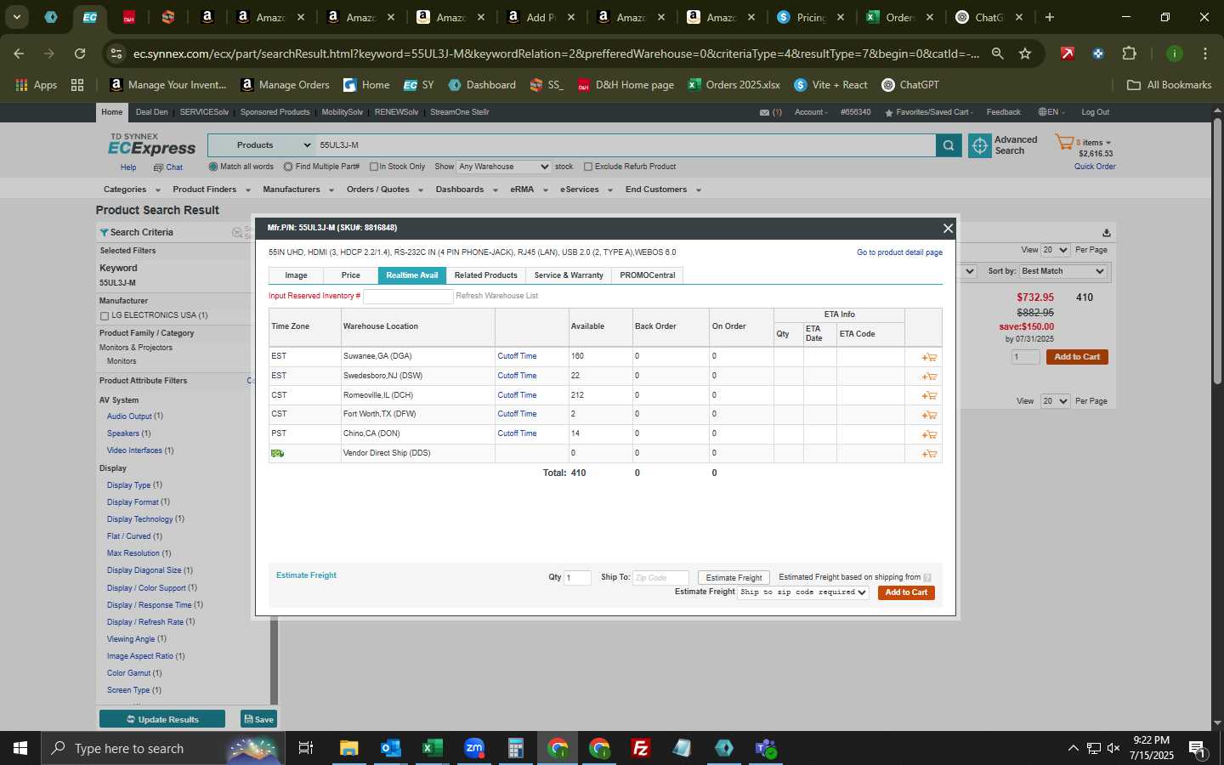Expand Orders / Quotes menu
This screenshot has width=1224, height=765.
[x=384, y=190]
